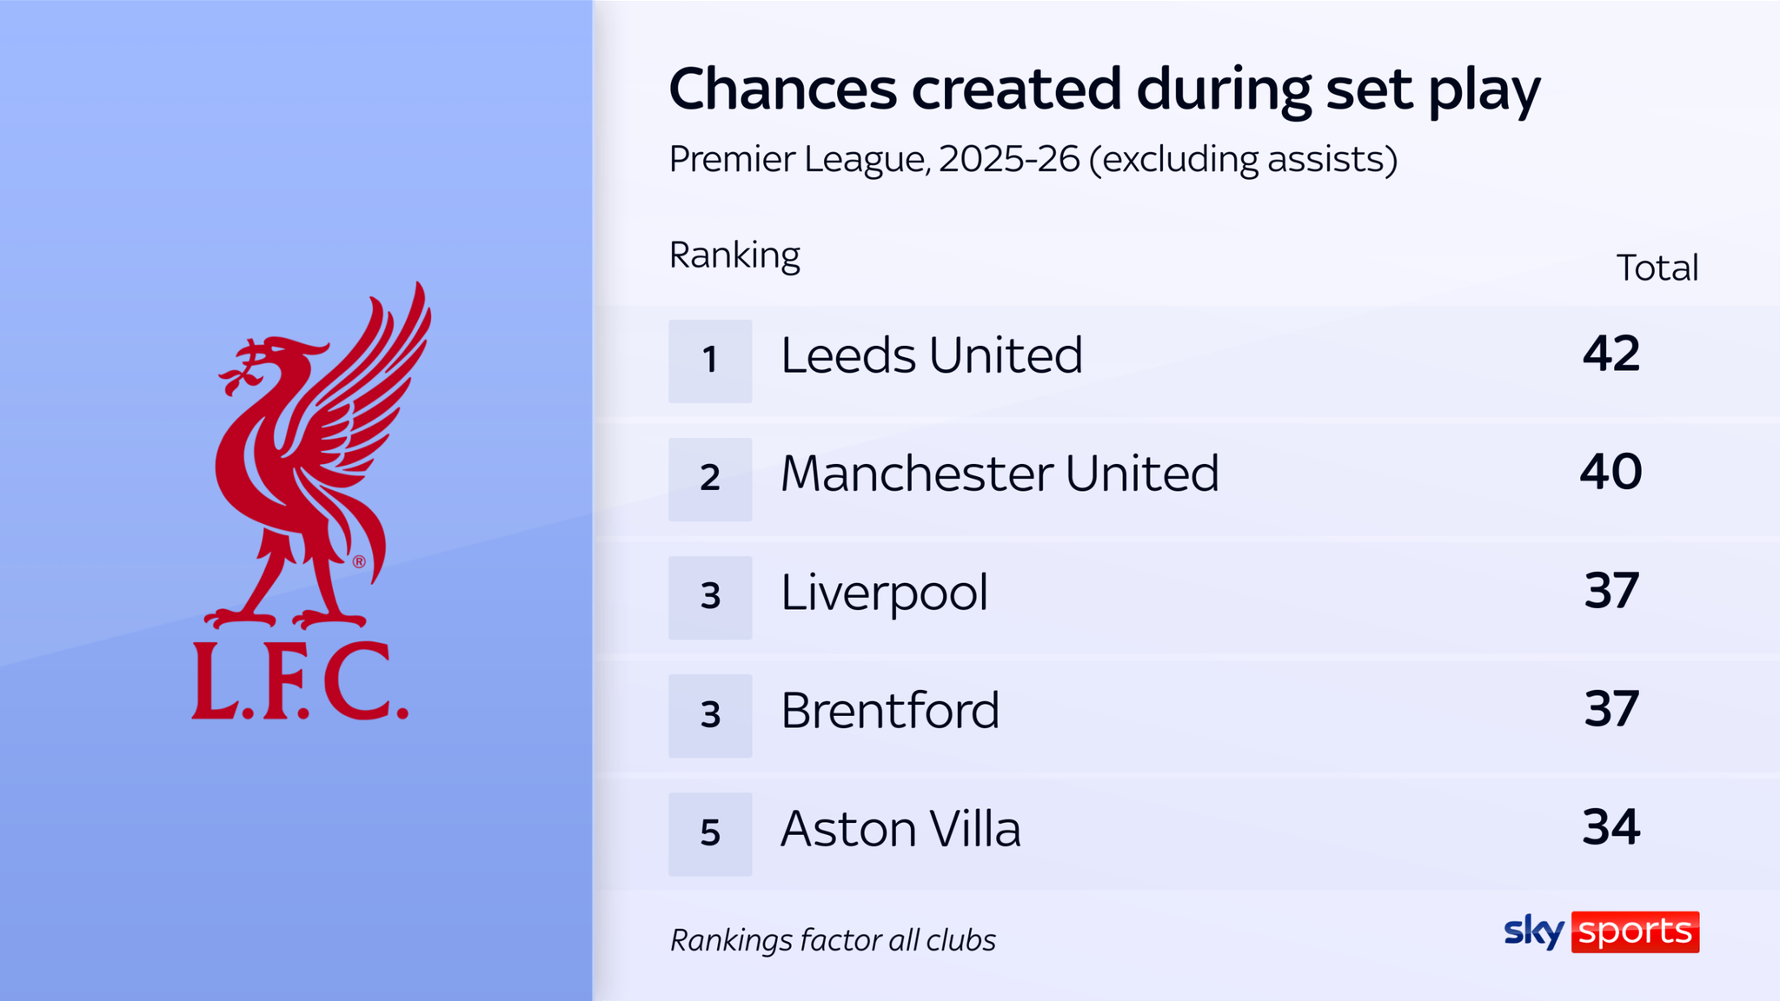Click the rank badge beside Brentford
This screenshot has height=1001, width=1780.
click(710, 715)
